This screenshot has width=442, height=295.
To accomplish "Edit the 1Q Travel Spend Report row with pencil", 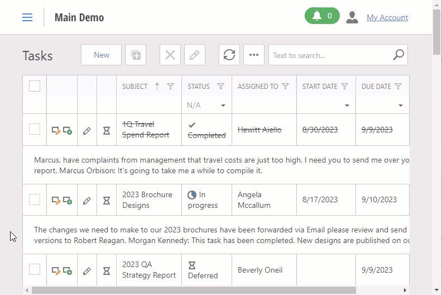I will tap(87, 131).
